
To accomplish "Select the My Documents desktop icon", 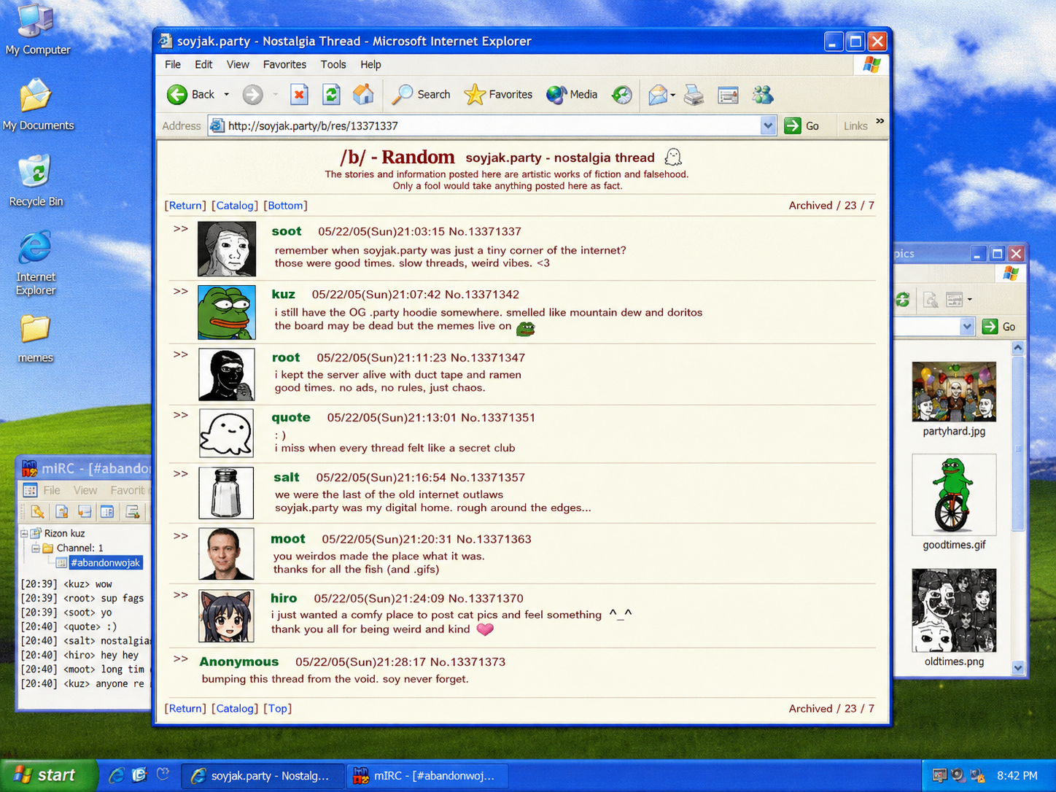I will 38,105.
